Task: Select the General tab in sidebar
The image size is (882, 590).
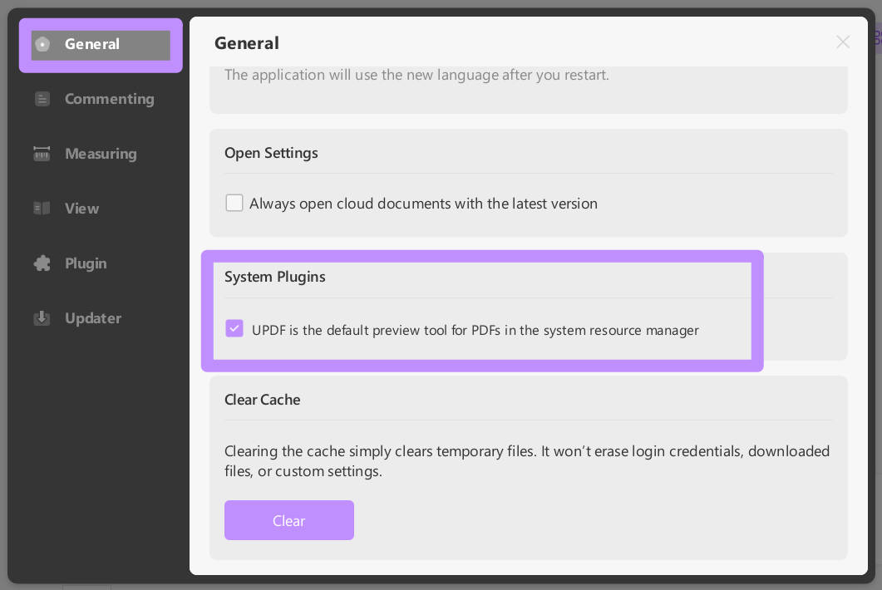Action: (92, 44)
